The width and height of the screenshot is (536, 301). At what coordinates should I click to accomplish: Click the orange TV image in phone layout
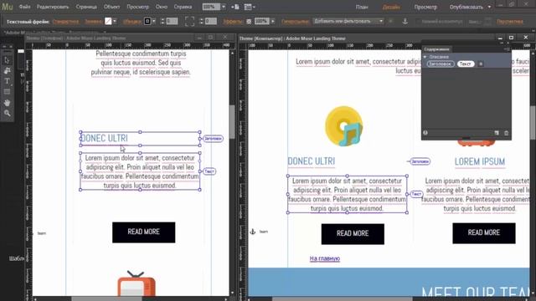coord(137,283)
